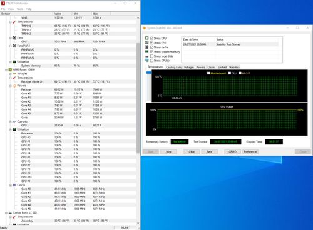Click the Corsair Force LE SSD drive icon
The height and width of the screenshot is (230, 313).
[x=10, y=213]
